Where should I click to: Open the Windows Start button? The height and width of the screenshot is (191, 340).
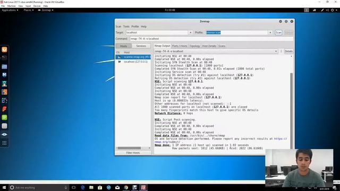point(4,187)
